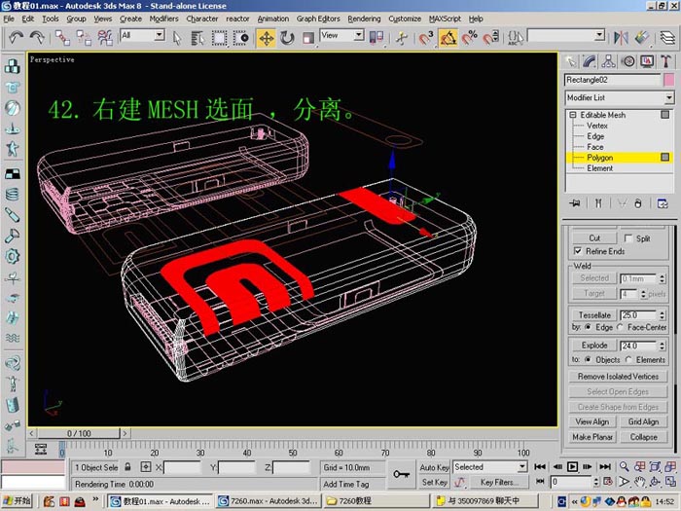Activate Select and Move tool
The height and width of the screenshot is (511, 681).
click(267, 38)
